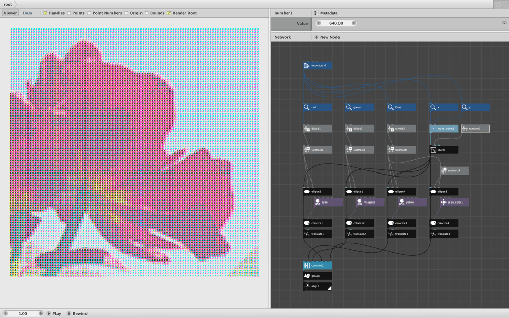Click the root breadcrumb
The height and width of the screenshot is (318, 509).
pyautogui.click(x=8, y=4)
